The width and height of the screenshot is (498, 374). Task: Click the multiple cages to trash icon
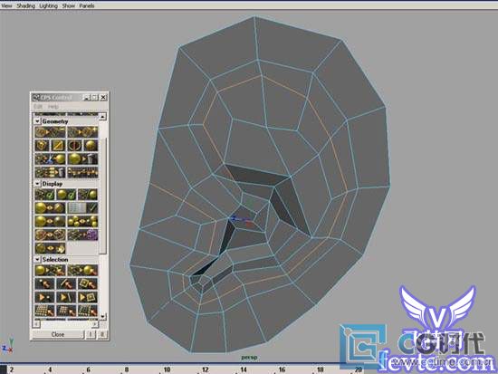[x=50, y=172]
